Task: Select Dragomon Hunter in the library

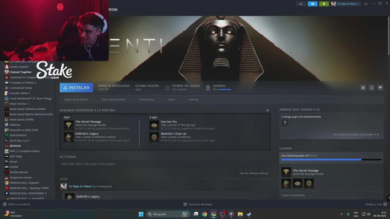Action: (21, 178)
